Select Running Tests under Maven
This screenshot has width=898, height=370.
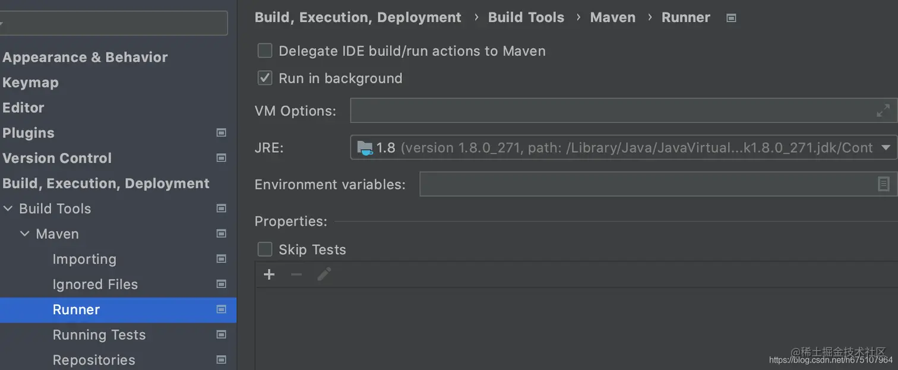click(x=99, y=335)
